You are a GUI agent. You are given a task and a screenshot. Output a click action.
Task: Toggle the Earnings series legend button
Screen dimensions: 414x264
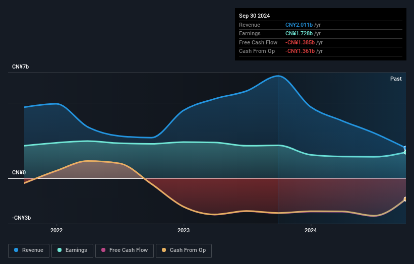coord(72,250)
